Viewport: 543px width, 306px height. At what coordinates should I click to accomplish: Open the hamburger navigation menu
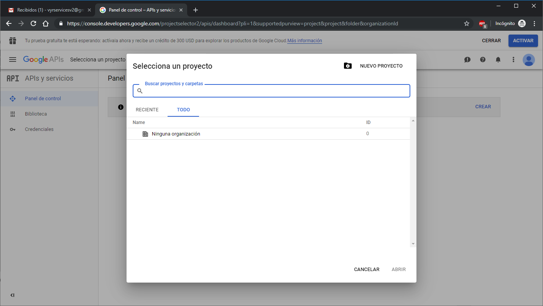(13, 60)
